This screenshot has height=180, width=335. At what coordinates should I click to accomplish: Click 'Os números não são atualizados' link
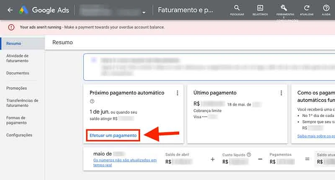pyautogui.click(x=125, y=162)
